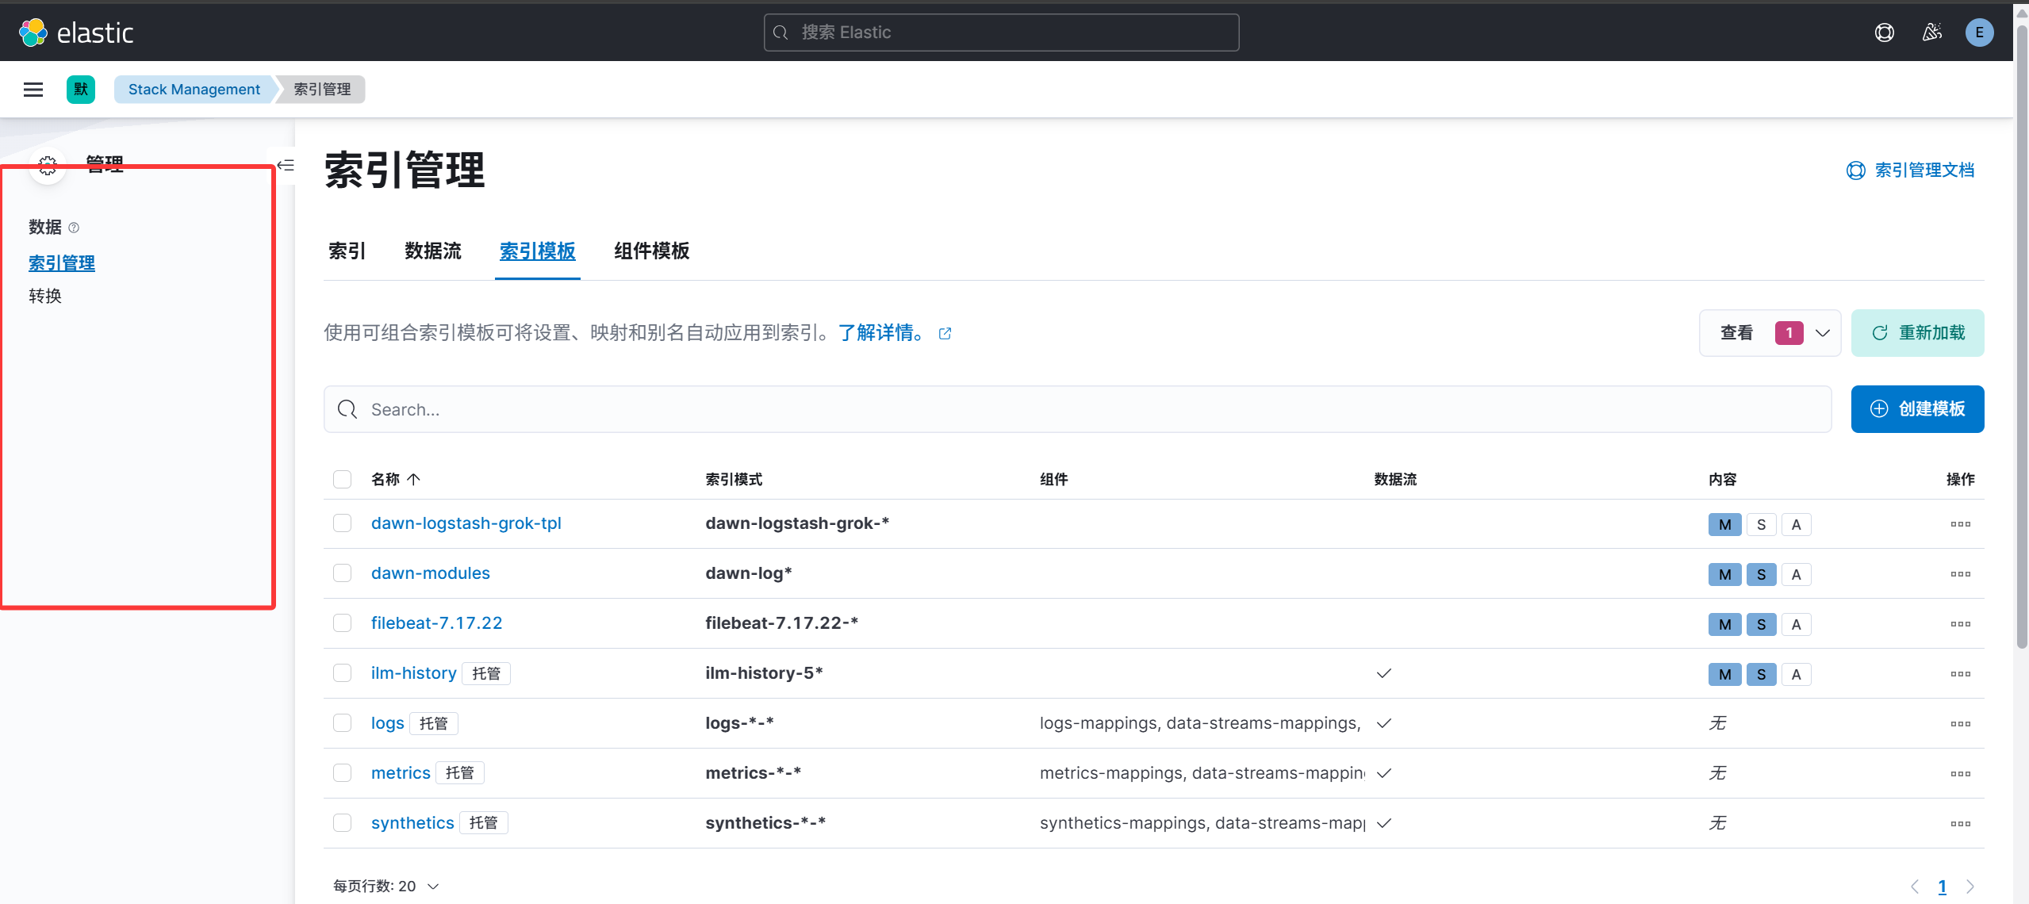The width and height of the screenshot is (2029, 904).
Task: Open external link icon after 了解详情
Action: [x=945, y=334]
